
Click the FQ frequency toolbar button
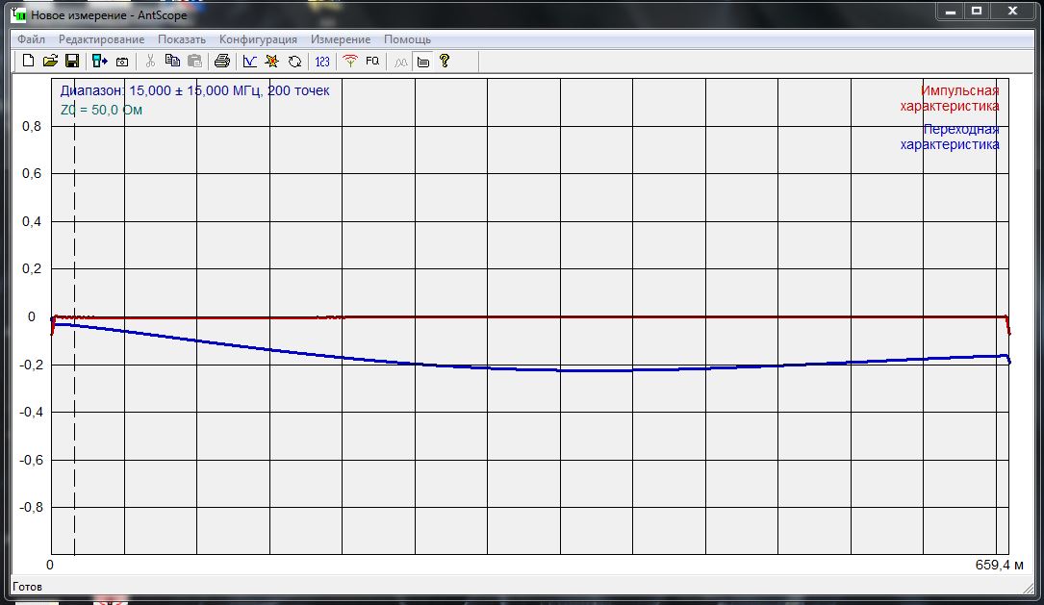[x=372, y=61]
